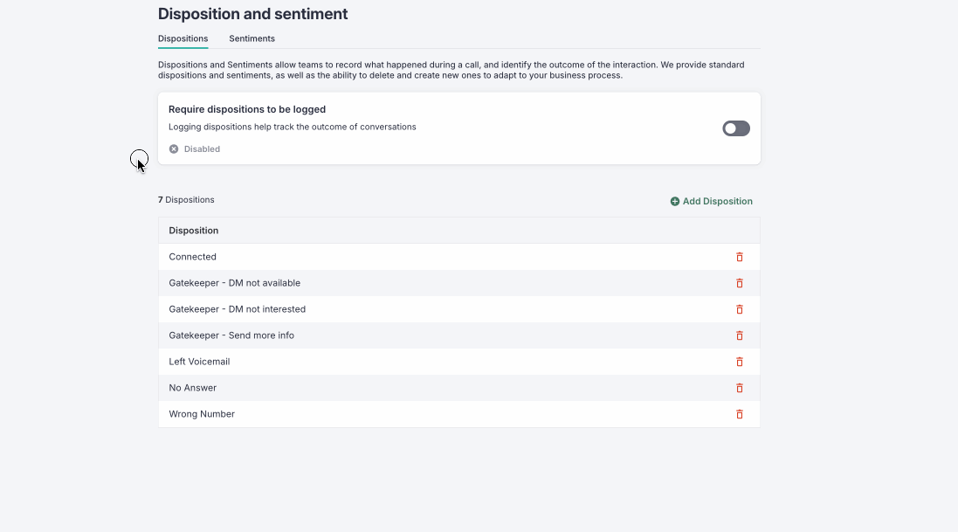The height and width of the screenshot is (532, 958).
Task: Remove the Wrong Number disposition
Action: pyautogui.click(x=740, y=414)
